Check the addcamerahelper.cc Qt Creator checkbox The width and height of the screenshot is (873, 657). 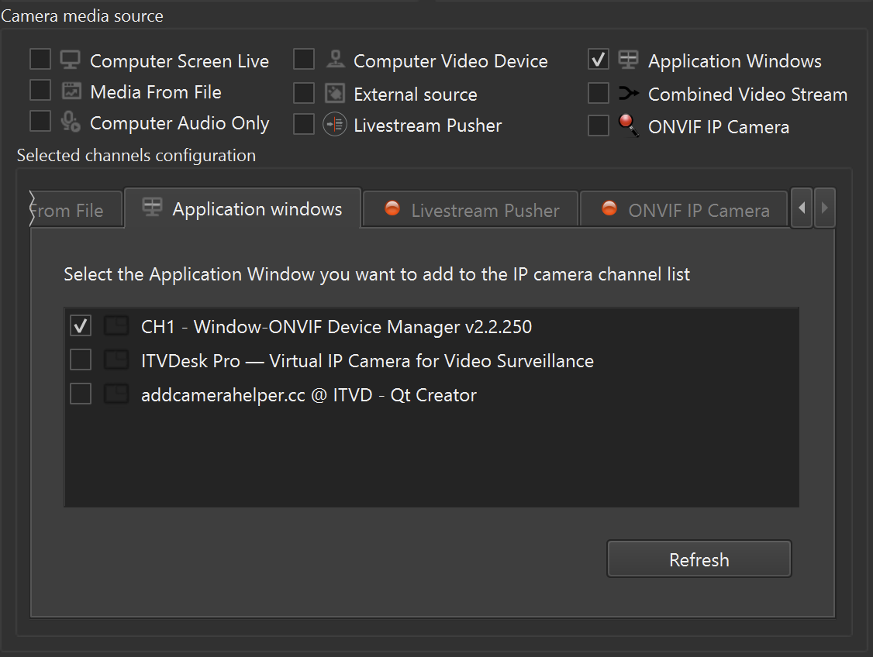pyautogui.click(x=81, y=394)
